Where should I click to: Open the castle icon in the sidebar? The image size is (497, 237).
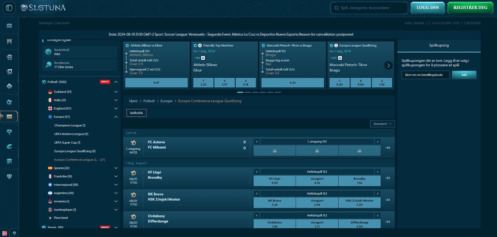[x=9, y=41]
